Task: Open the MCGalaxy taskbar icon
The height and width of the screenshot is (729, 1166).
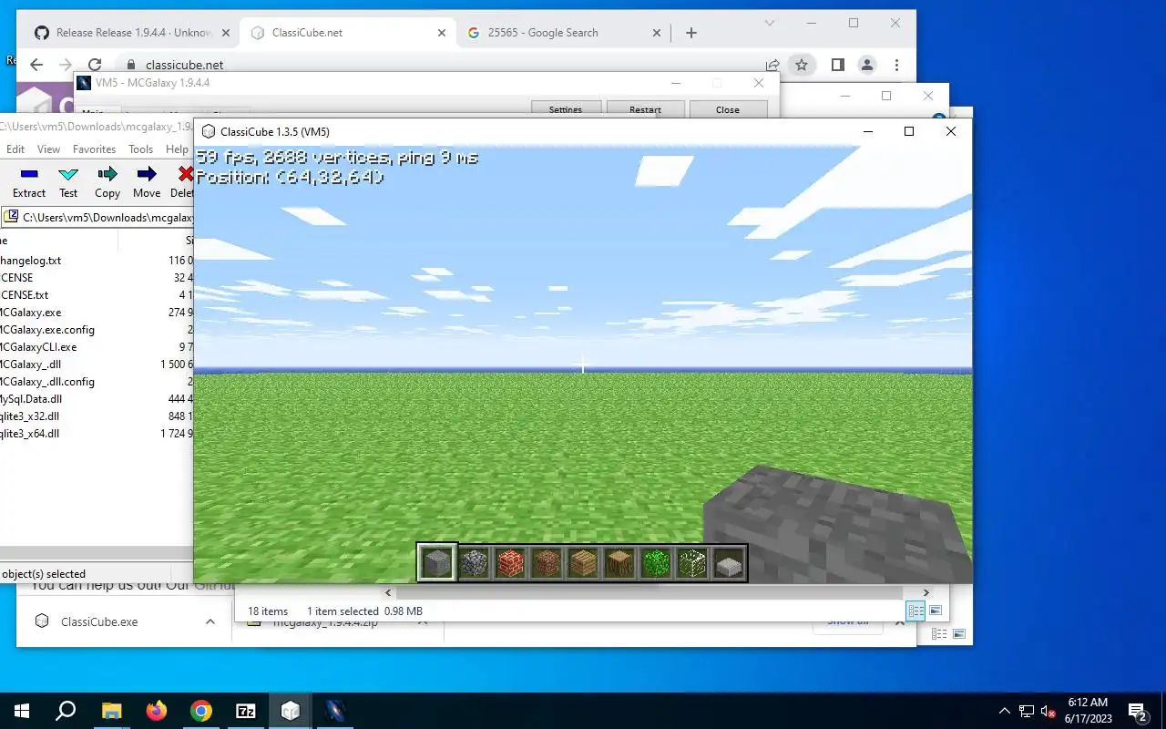Action: 334,711
